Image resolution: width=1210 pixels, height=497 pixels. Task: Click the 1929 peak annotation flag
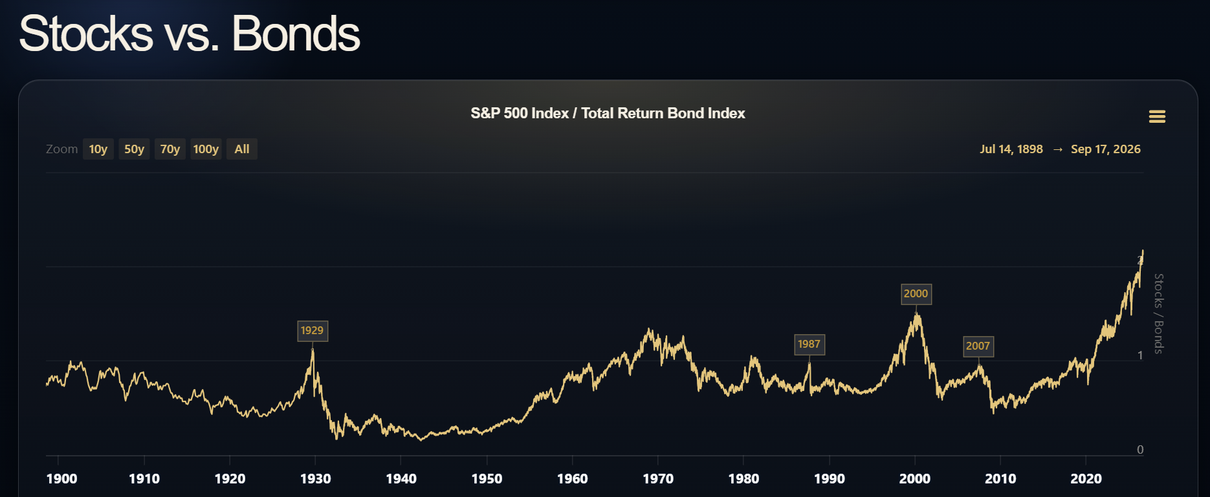(x=312, y=331)
